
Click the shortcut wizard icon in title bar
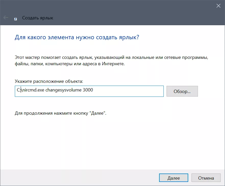16,18
